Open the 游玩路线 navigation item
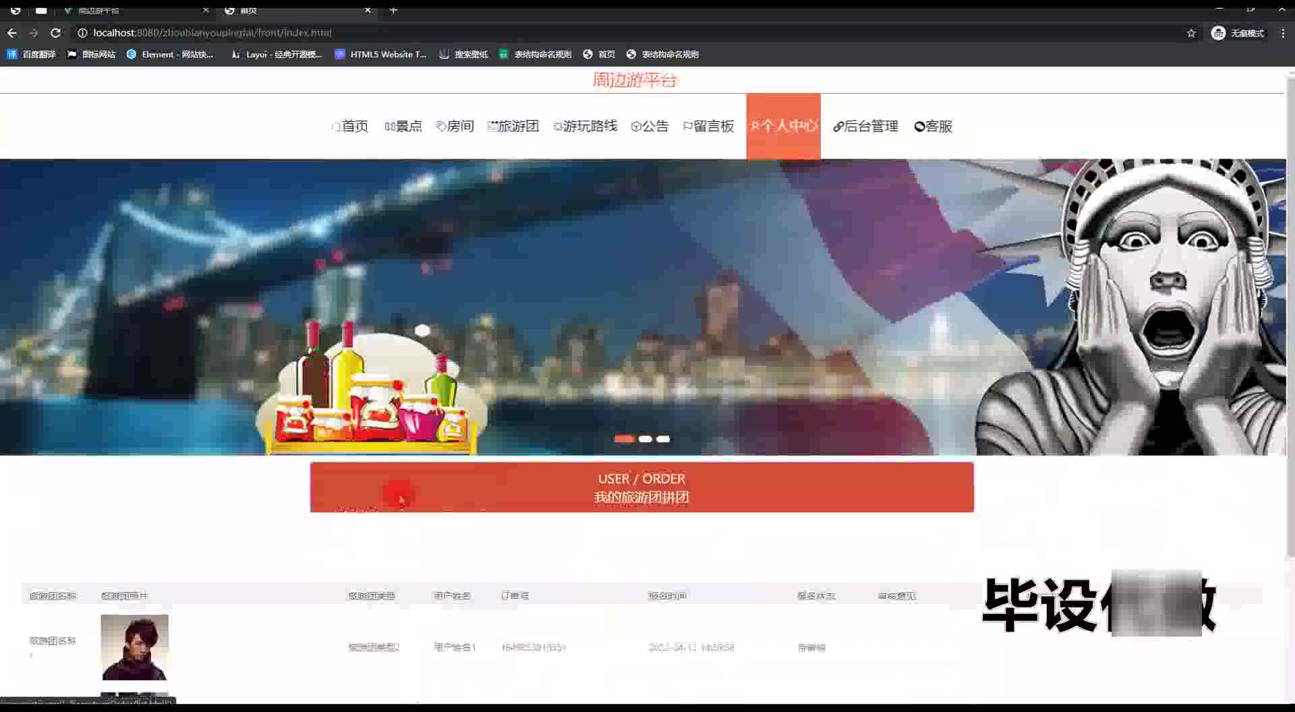The image size is (1295, 712). tap(585, 126)
